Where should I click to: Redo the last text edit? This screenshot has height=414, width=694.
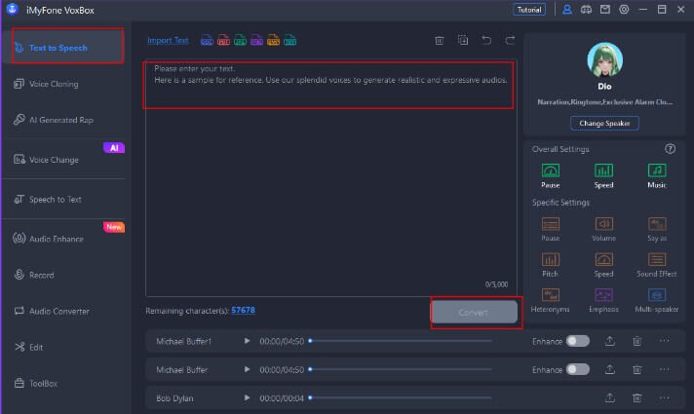point(510,40)
